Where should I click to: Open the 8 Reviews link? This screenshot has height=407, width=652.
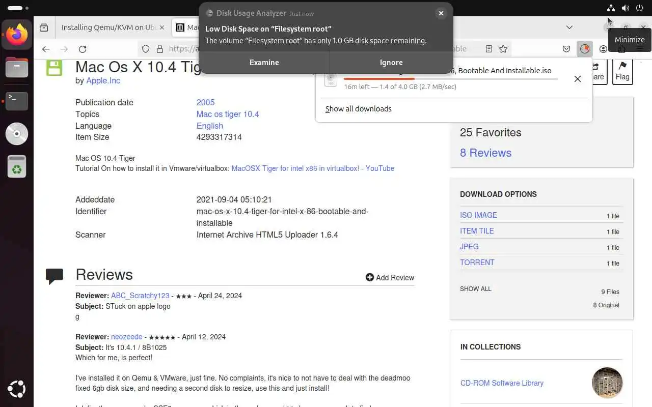485,153
